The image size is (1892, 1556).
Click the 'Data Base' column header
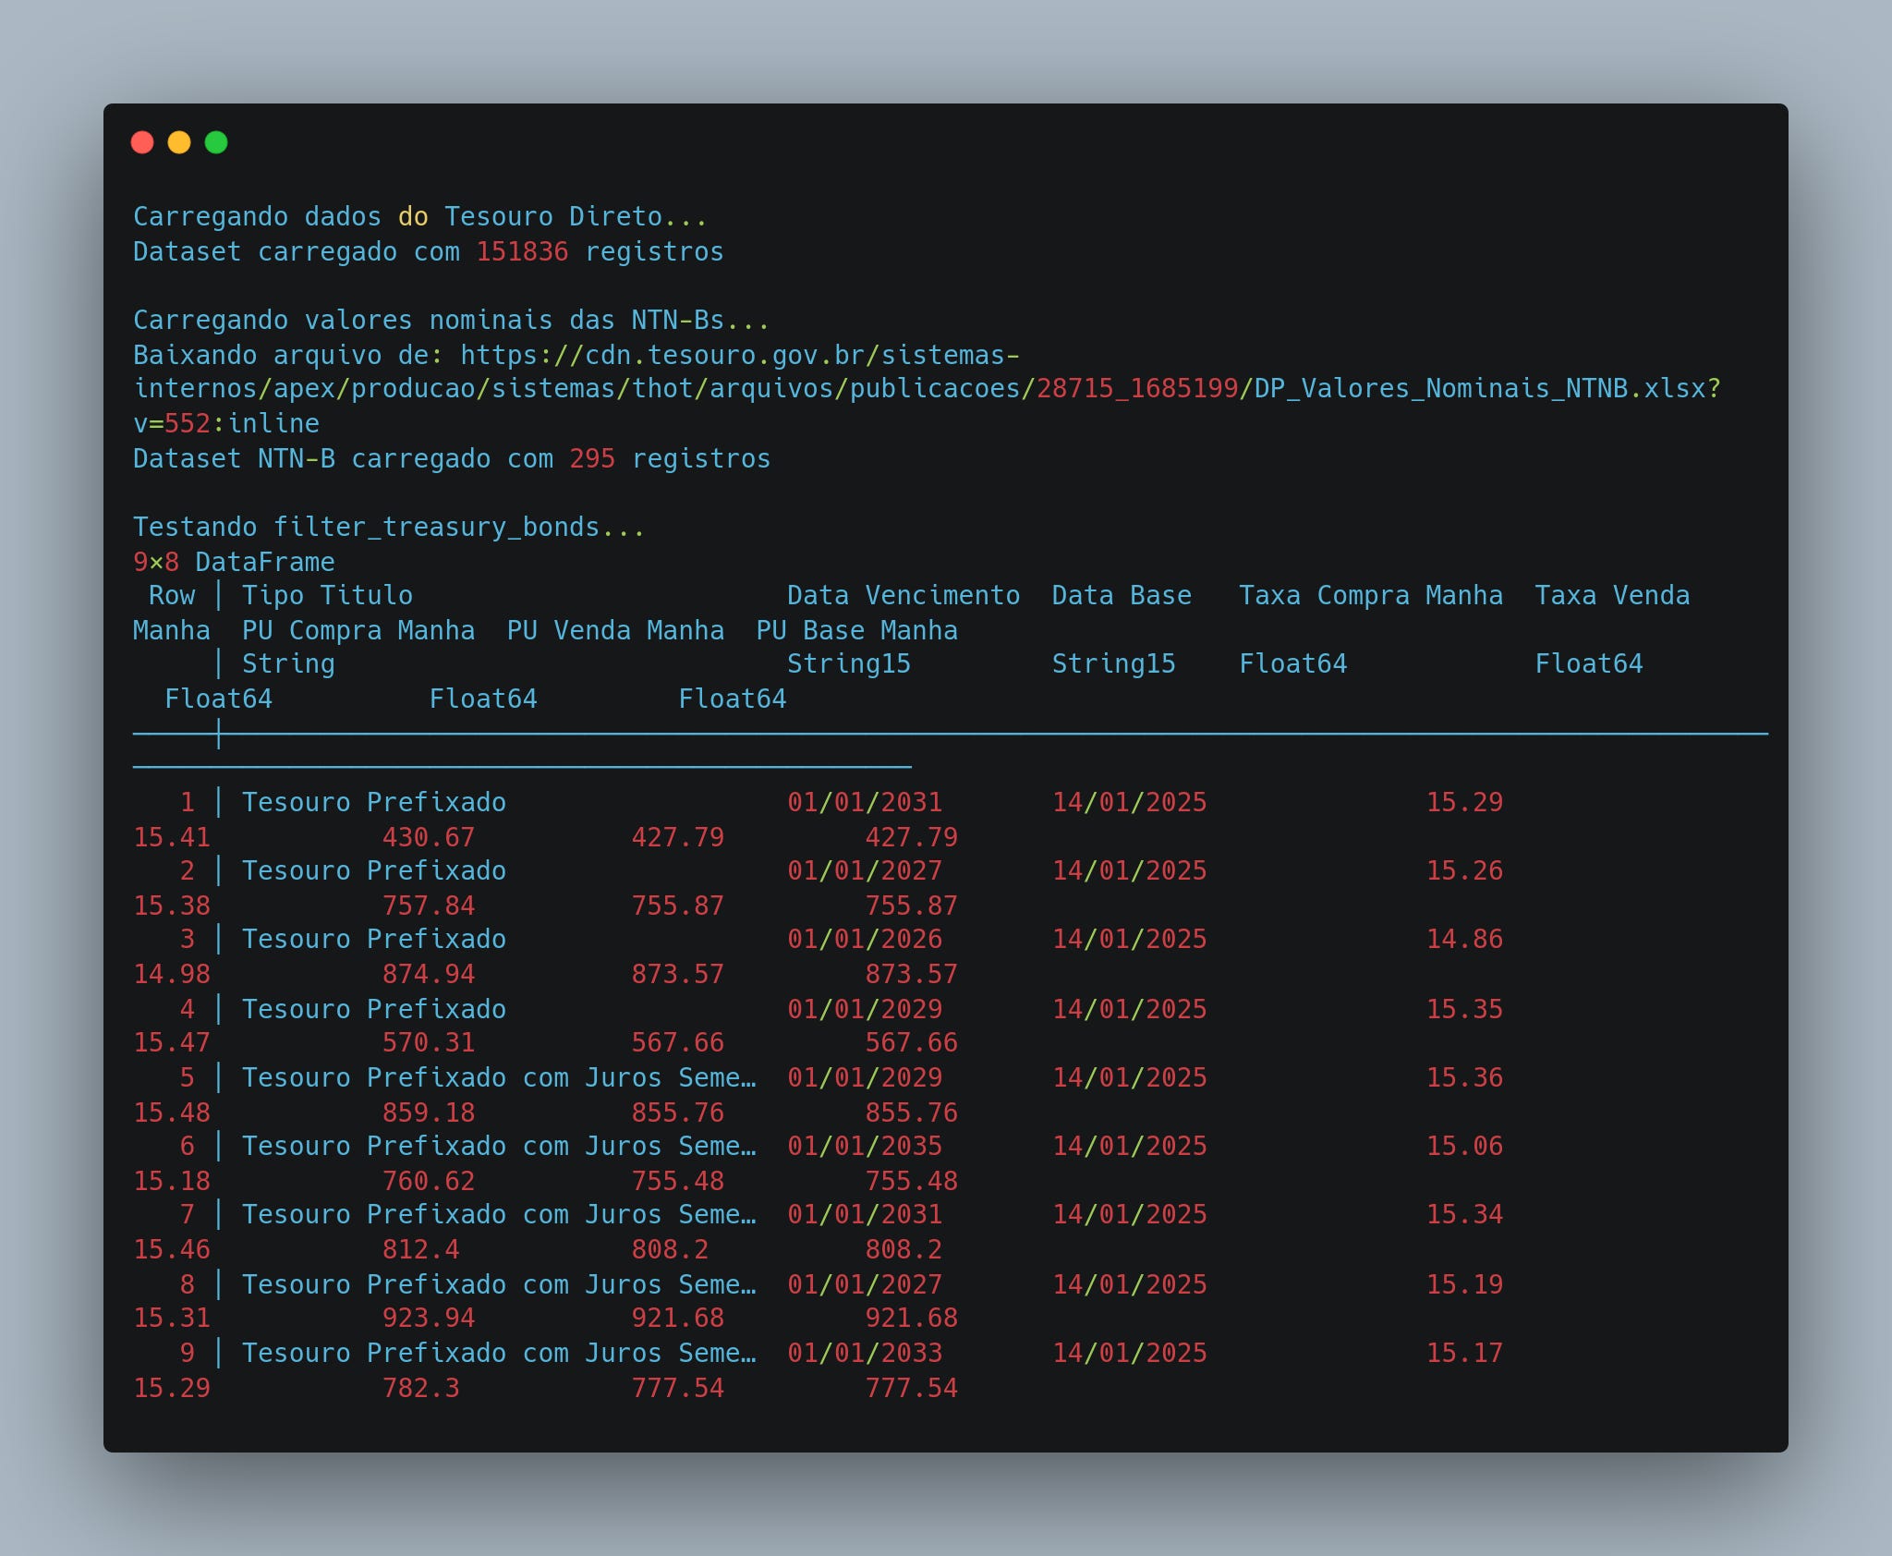1121,595
